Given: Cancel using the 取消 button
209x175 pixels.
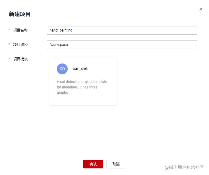Looking at the screenshot, I should pos(116,164).
